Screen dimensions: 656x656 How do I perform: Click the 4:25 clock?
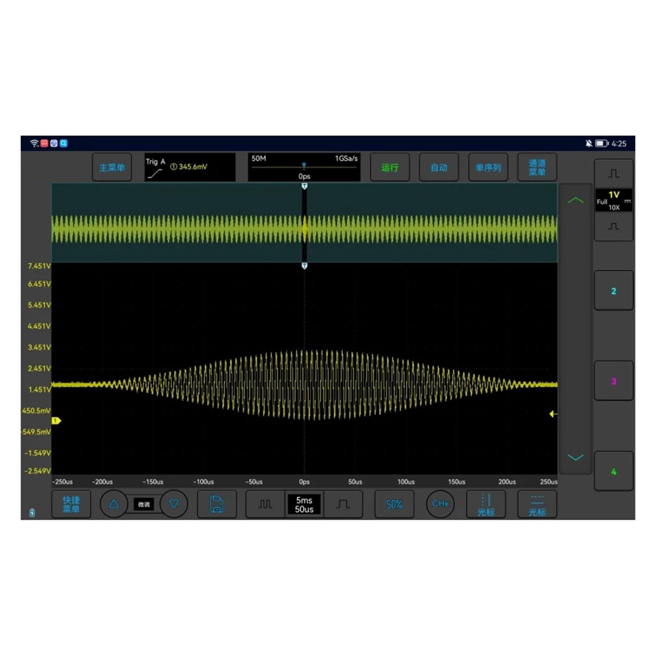click(619, 143)
